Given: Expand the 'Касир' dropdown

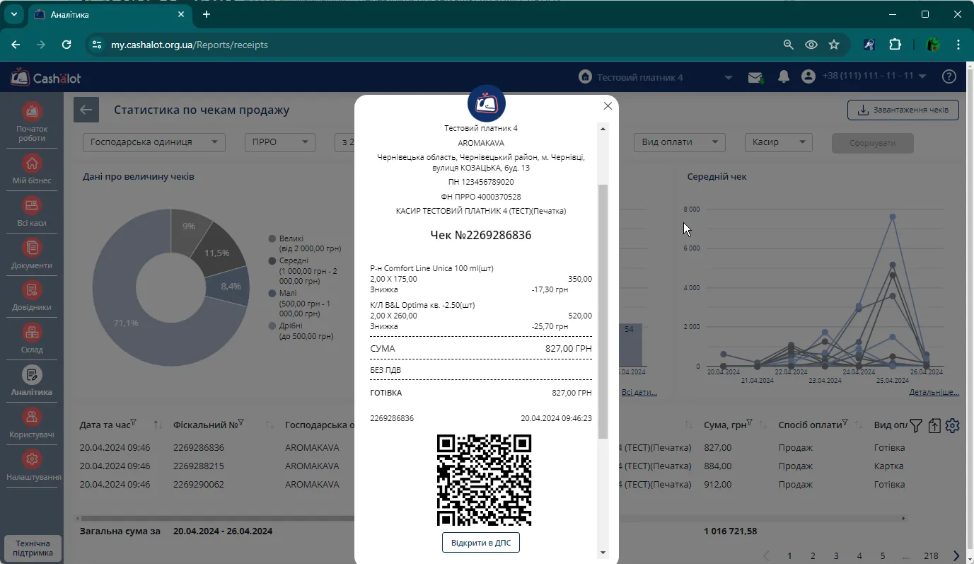Looking at the screenshot, I should [778, 142].
